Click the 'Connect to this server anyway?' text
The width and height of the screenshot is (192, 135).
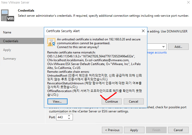[78, 47]
